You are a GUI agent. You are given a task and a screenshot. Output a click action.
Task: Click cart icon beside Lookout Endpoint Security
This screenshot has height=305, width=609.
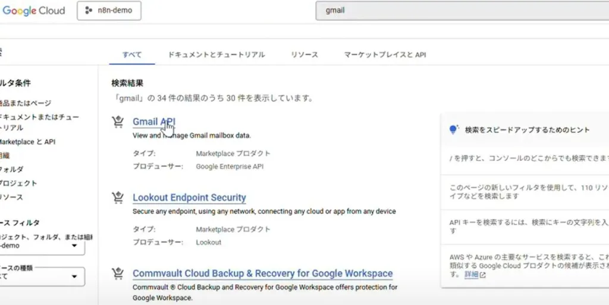coord(118,198)
